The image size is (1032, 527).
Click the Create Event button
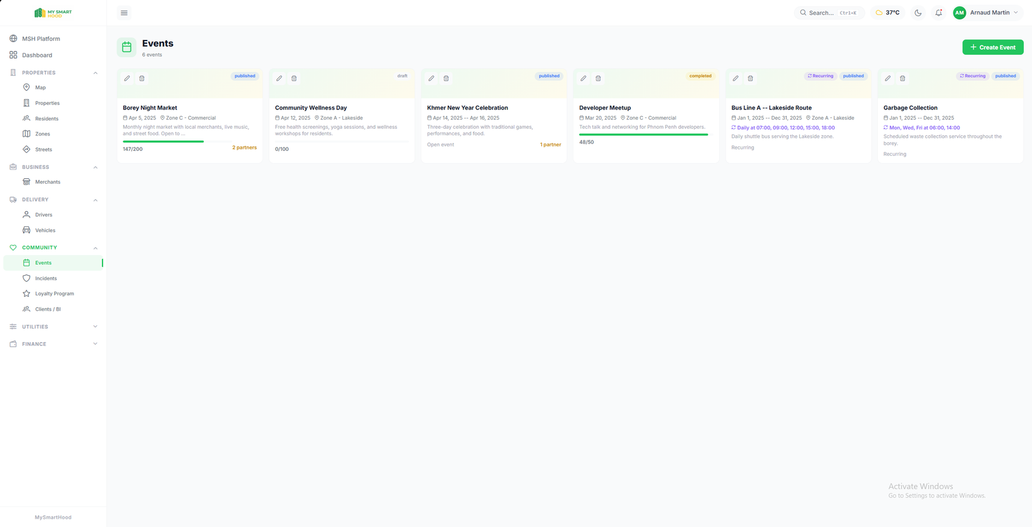coord(993,47)
